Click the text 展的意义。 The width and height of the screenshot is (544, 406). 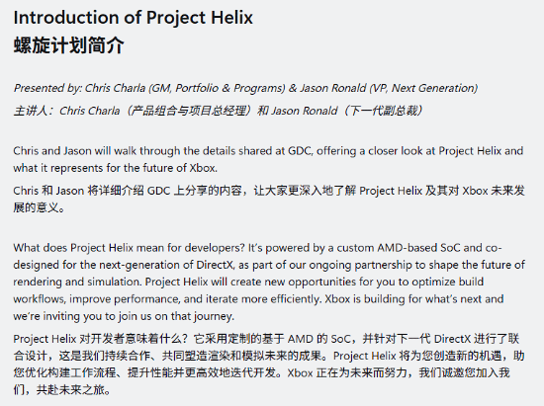pos(39,207)
